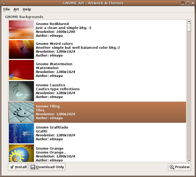The height and width of the screenshot is (177, 196).
Task: Minimize the GNOME Art window
Action: coord(183,3)
